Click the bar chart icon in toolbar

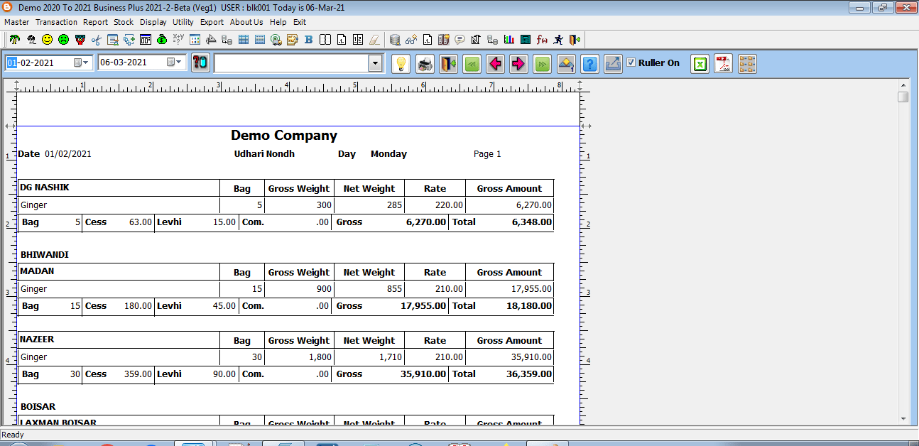click(509, 40)
